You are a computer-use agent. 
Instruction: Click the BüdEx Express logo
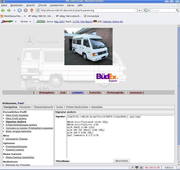[107, 78]
